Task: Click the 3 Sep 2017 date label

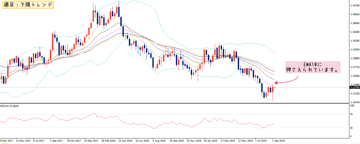Action: 57,140
